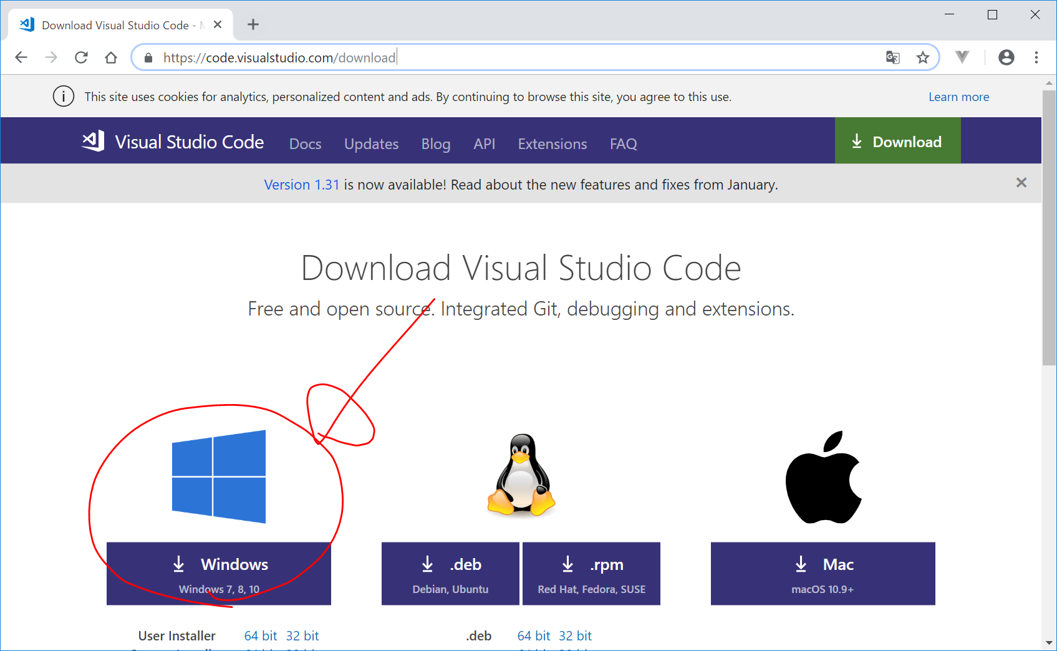The height and width of the screenshot is (651, 1057).
Task: Open the Version 1.31 link
Action: point(301,185)
